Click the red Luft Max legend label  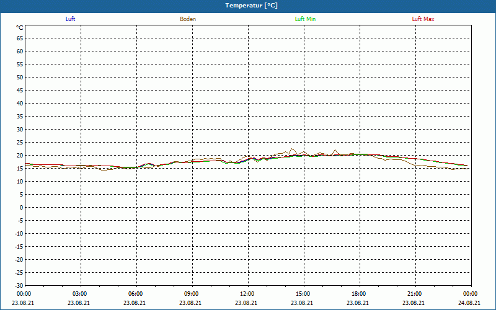pos(423,19)
